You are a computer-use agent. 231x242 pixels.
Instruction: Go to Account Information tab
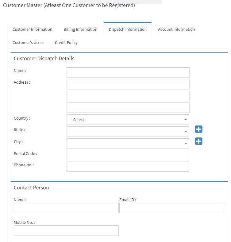pyautogui.click(x=176, y=29)
